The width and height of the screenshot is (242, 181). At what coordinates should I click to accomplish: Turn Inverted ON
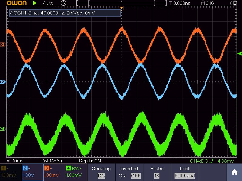point(122,176)
